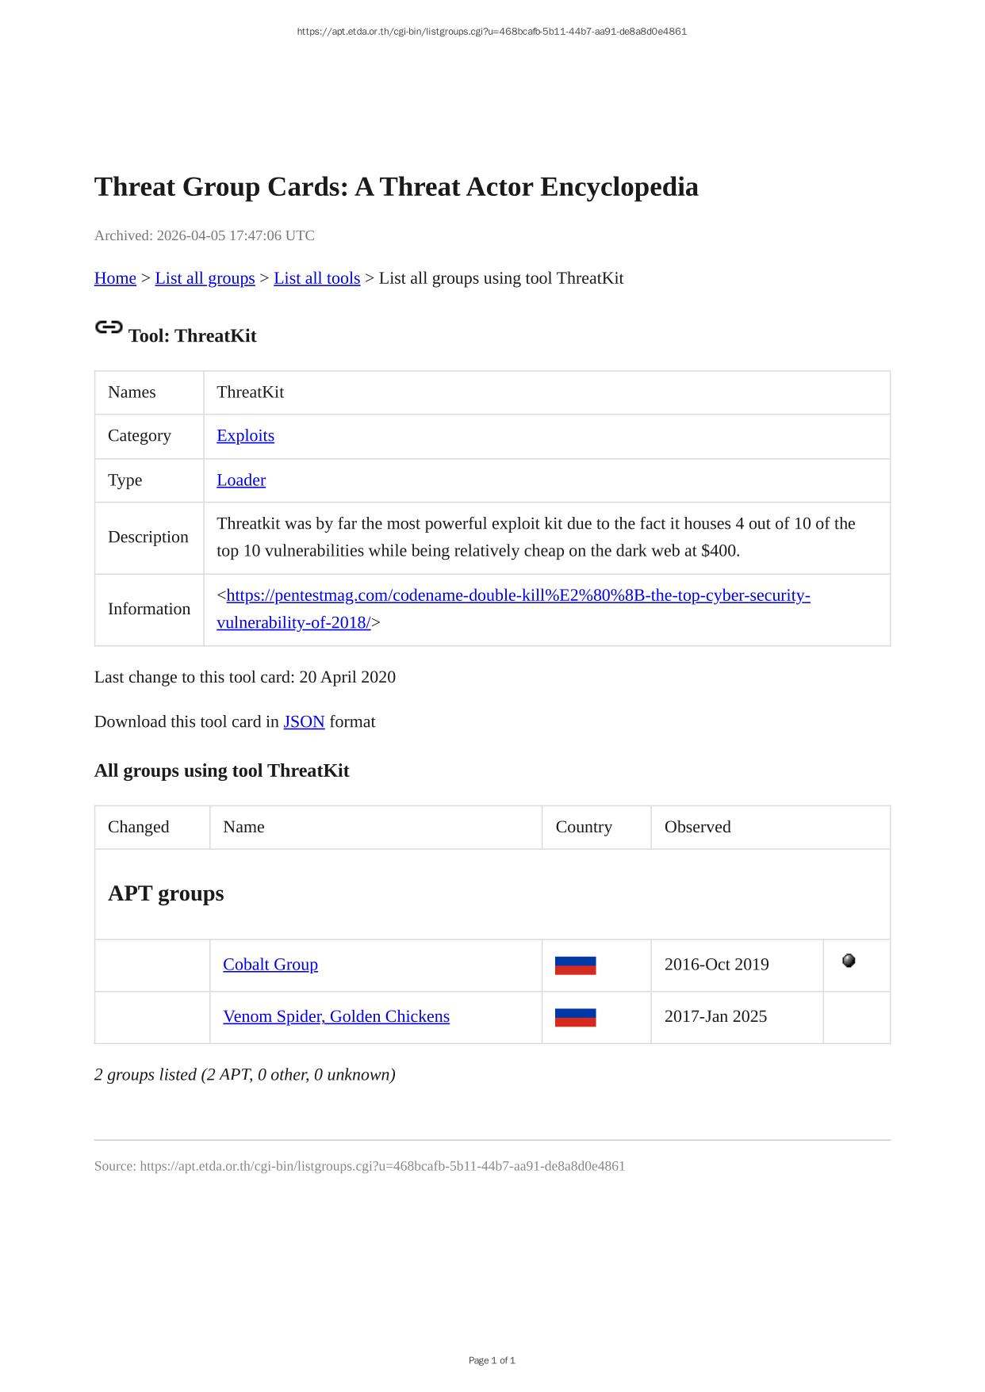985x1392 pixels.
Task: Click the page title heading
Action: tap(396, 187)
